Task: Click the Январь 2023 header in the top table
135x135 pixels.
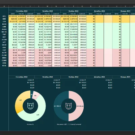Action: (125, 11)
